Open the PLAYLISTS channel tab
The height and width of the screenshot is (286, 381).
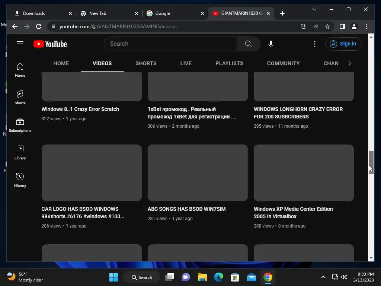229,63
